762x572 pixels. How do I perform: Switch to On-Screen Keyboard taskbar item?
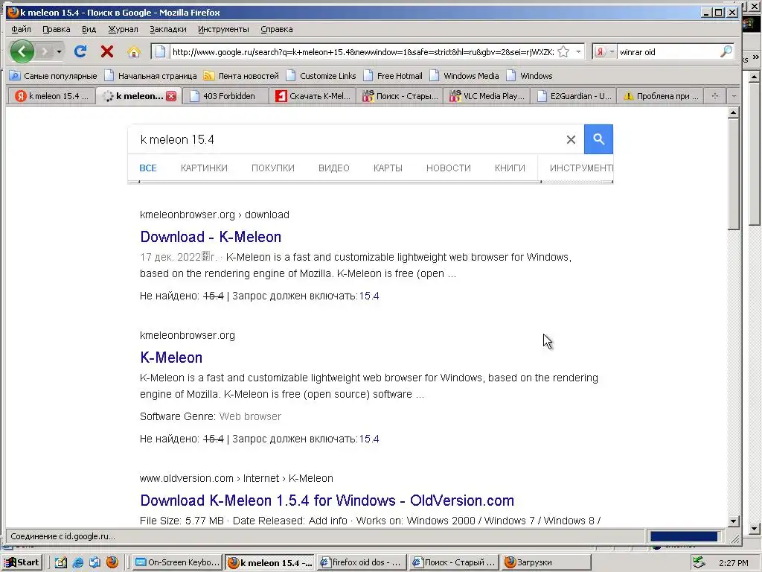177,562
